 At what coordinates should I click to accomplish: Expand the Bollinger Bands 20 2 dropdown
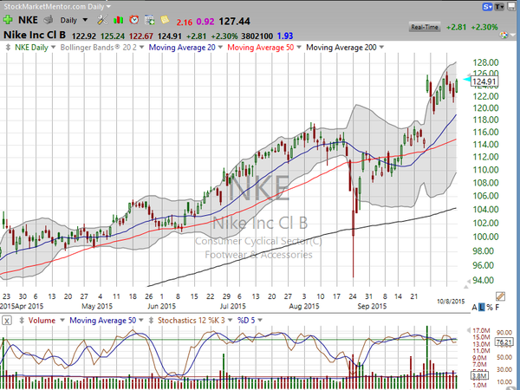click(x=141, y=48)
